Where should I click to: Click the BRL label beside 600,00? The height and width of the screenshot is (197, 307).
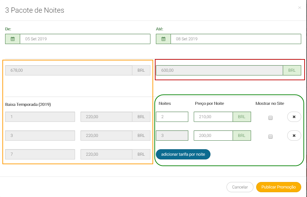[292, 70]
